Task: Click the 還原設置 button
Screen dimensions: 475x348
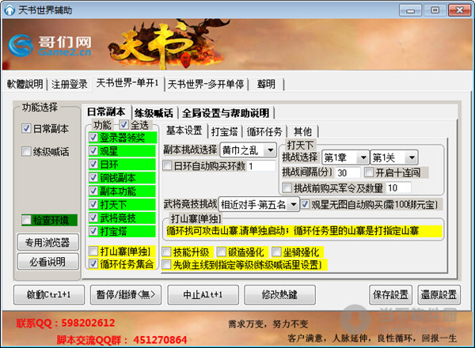Action: [x=439, y=294]
